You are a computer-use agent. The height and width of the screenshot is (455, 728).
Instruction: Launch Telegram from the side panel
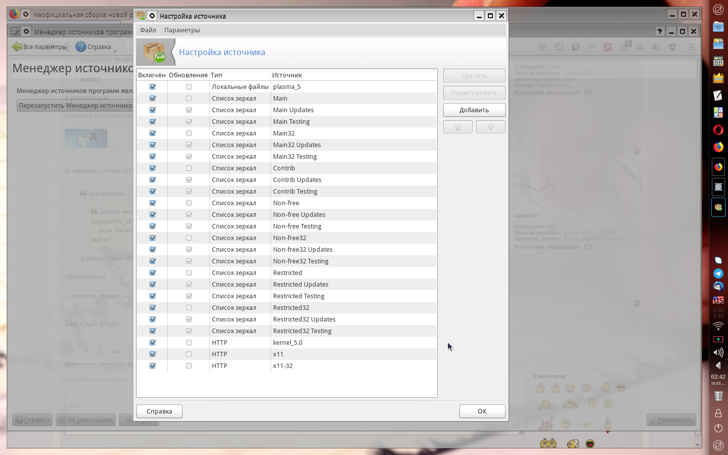click(718, 274)
